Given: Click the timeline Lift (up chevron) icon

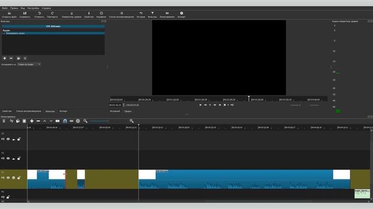Looking at the screenshot, I should (44, 121).
